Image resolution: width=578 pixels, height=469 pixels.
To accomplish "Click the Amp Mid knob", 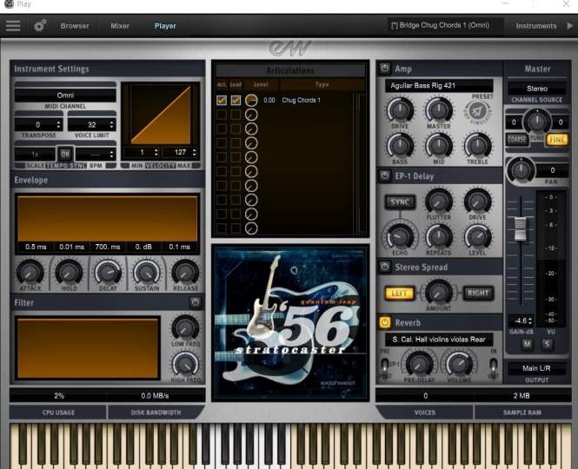I will click(x=439, y=146).
